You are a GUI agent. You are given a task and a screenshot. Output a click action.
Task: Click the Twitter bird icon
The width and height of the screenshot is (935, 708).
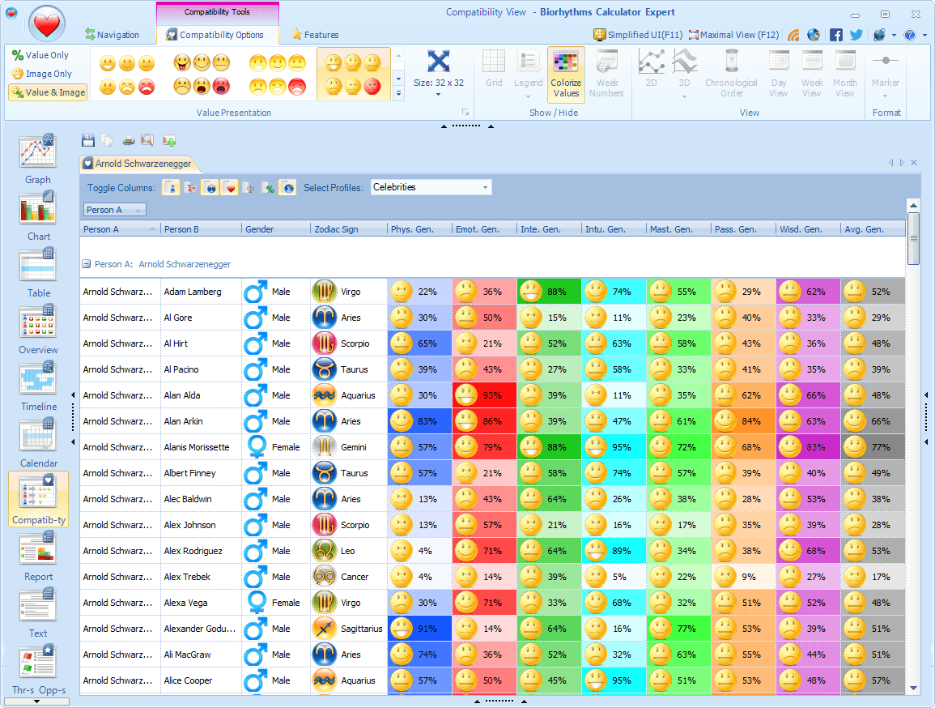856,35
